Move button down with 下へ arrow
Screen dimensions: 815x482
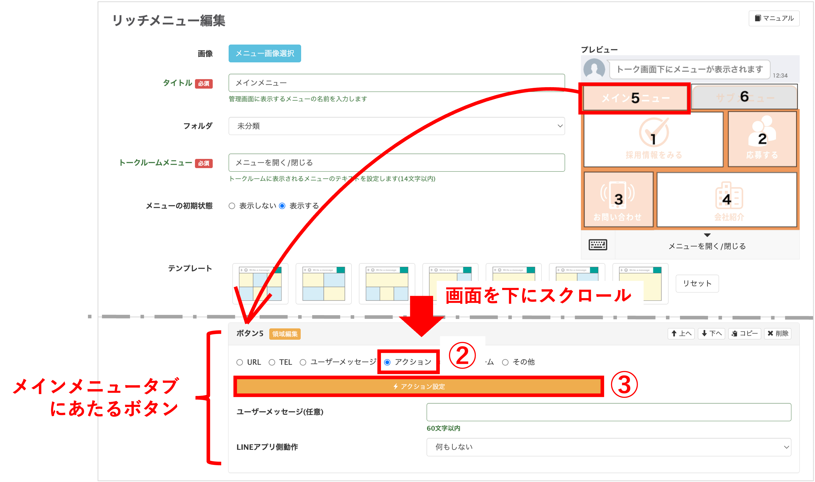711,333
